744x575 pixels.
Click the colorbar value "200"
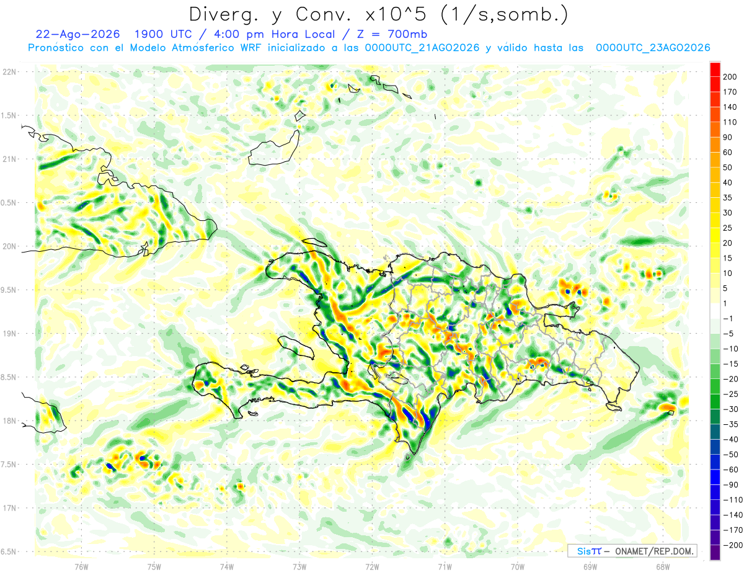point(730,76)
